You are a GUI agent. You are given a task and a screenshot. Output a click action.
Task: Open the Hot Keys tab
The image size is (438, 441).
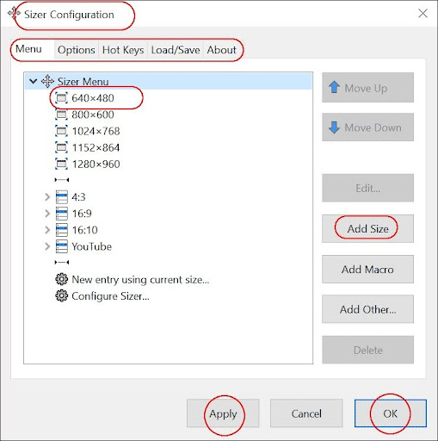[x=123, y=50]
